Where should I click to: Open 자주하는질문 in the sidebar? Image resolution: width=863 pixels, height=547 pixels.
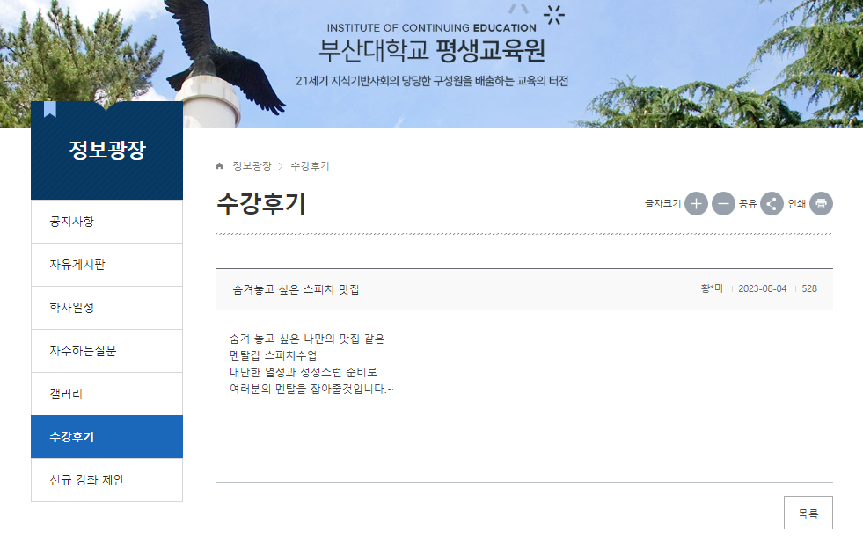[x=106, y=351]
